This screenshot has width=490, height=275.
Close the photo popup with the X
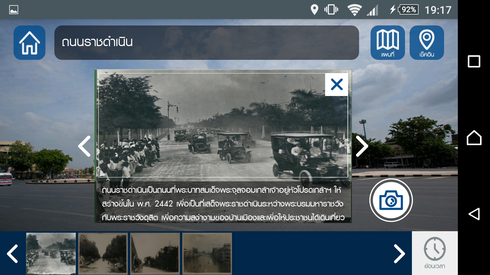tap(336, 85)
